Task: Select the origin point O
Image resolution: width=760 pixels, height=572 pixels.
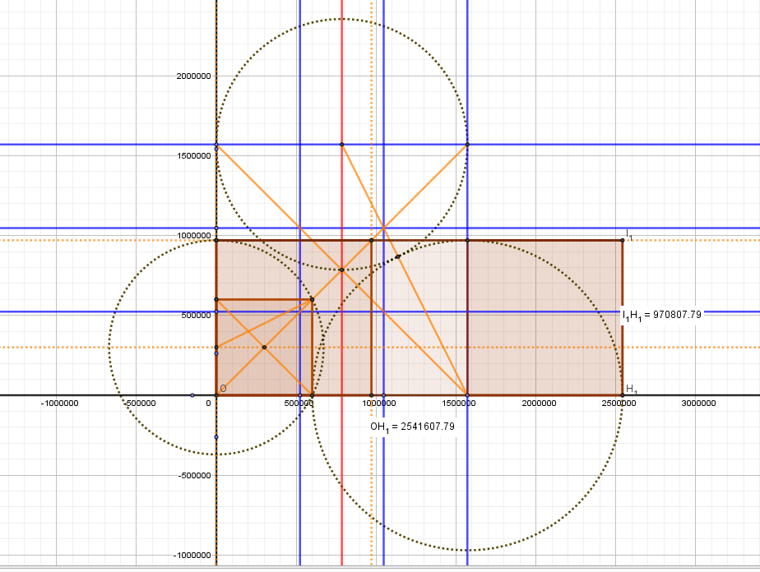Action: [215, 395]
